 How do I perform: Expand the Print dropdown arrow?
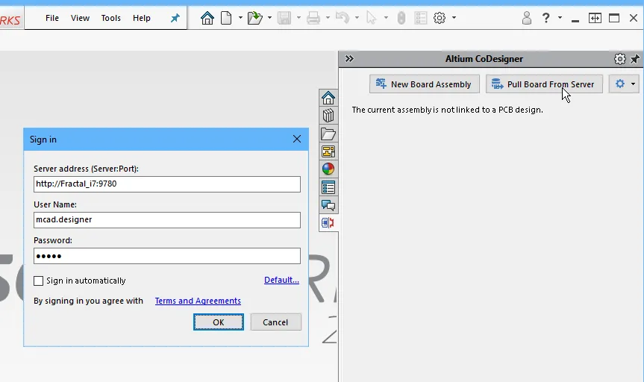tap(328, 18)
